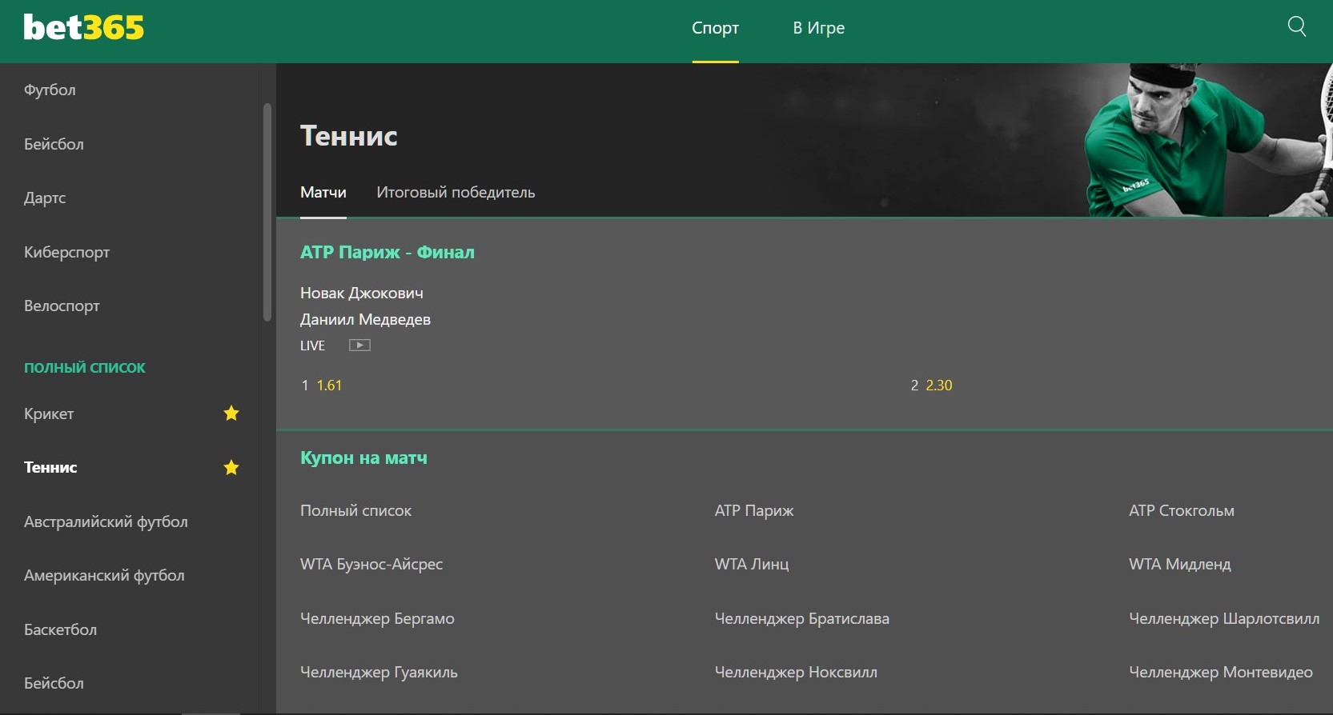The width and height of the screenshot is (1333, 715).
Task: Open Челленджер Гуаякиль coupon link
Action: [x=379, y=673]
